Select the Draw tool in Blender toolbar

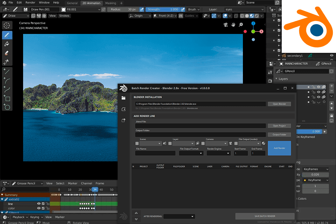[x=7, y=35]
